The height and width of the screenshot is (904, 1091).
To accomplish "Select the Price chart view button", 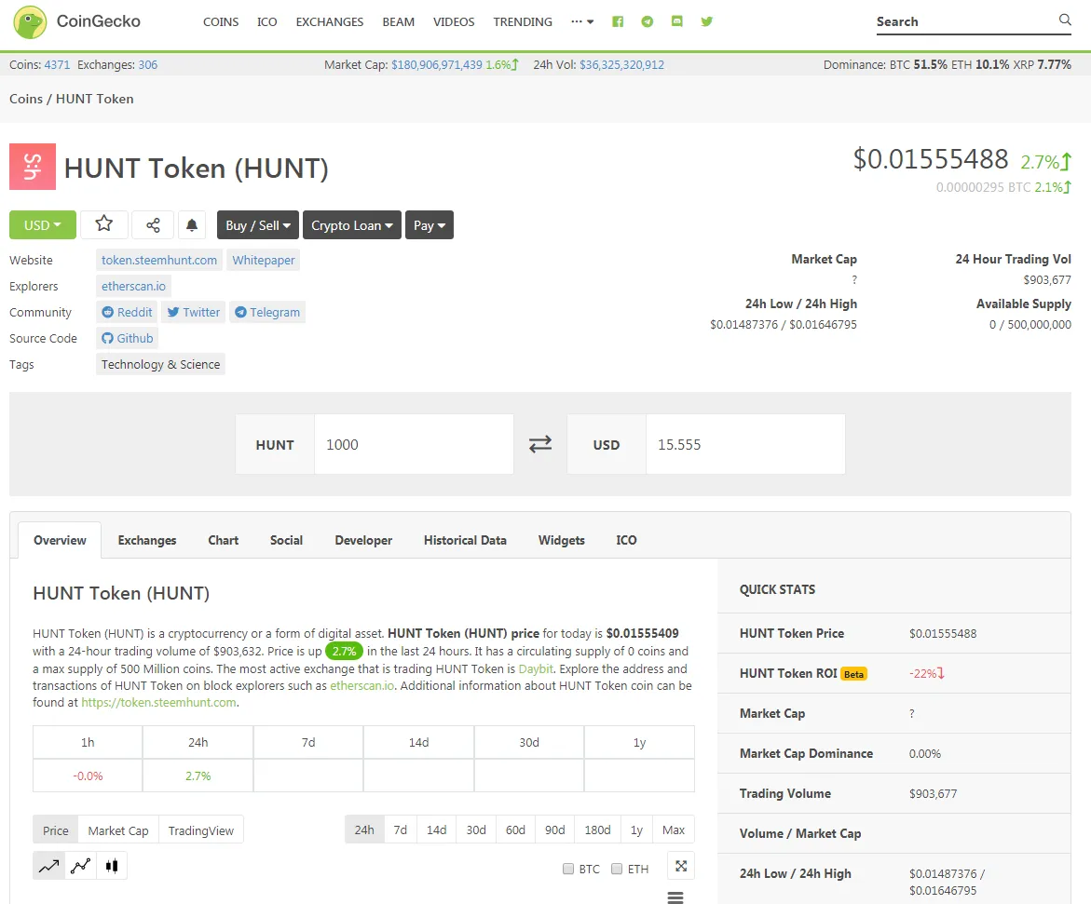I will tap(56, 830).
